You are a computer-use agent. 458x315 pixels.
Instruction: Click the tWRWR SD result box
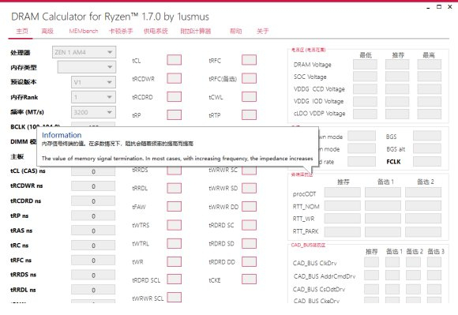pyautogui.click(x=250, y=188)
